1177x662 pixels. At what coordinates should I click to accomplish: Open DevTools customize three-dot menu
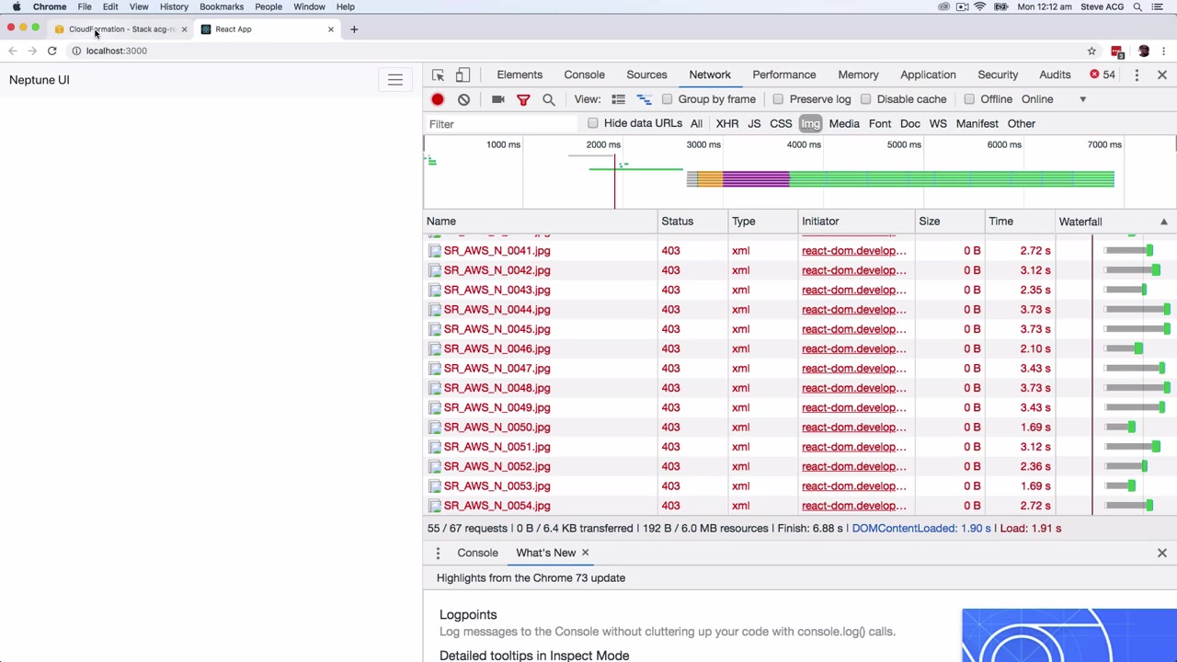[1137, 74]
